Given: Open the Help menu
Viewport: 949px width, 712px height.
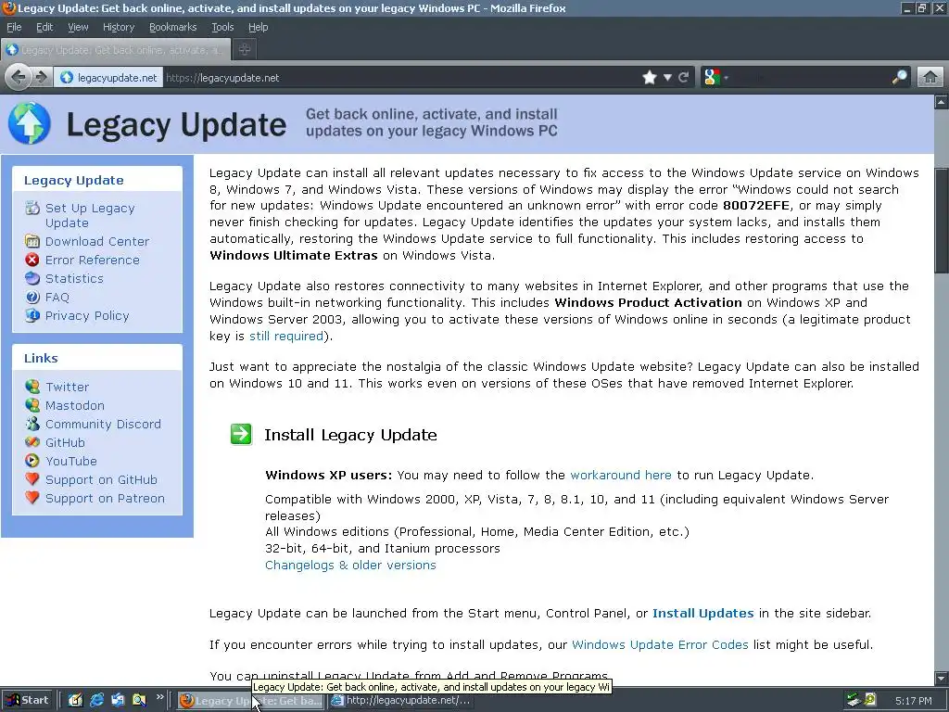Looking at the screenshot, I should (258, 27).
